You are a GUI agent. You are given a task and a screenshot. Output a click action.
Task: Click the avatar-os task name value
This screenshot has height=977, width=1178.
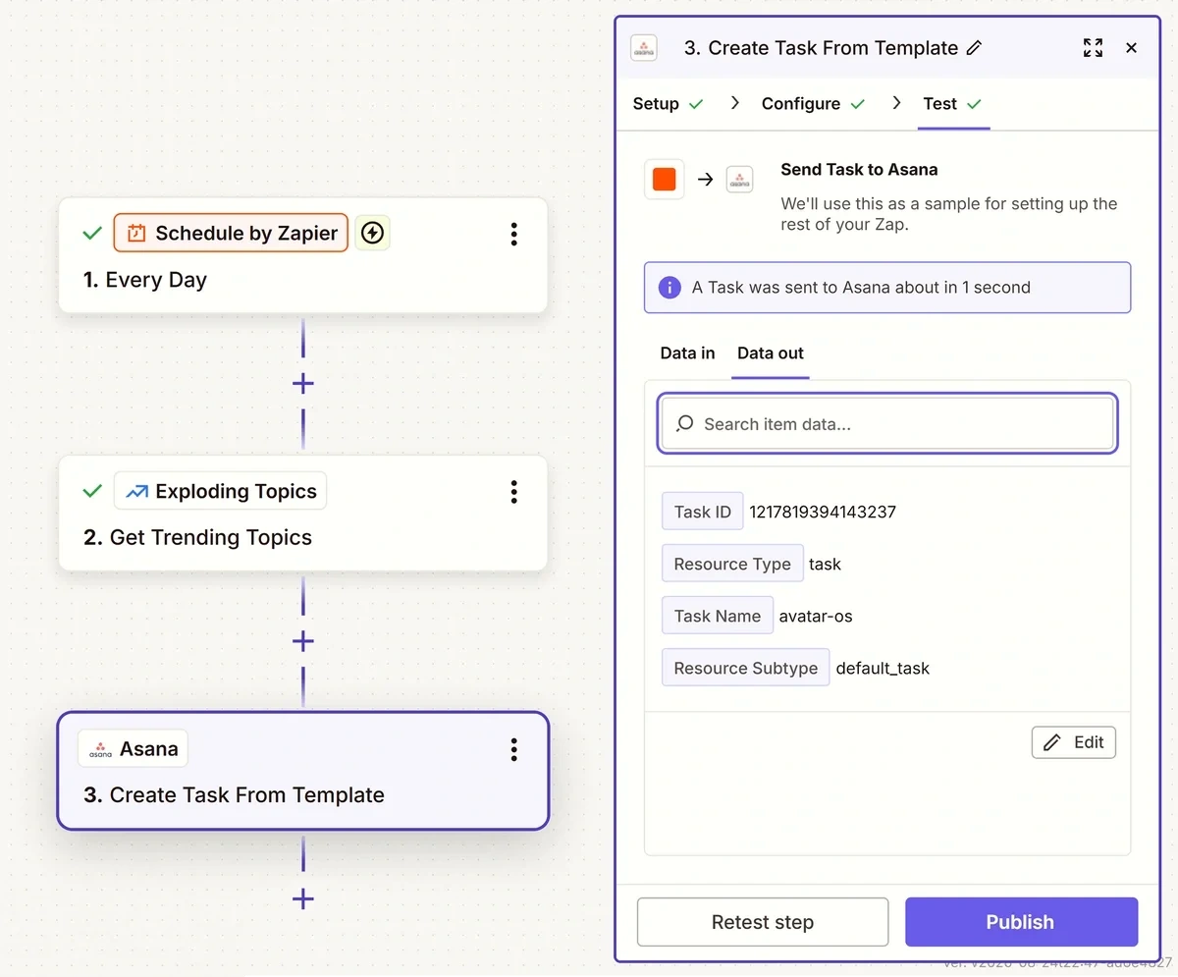(x=816, y=617)
